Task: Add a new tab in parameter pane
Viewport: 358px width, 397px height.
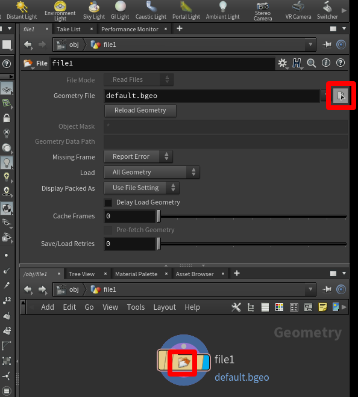Action: coord(180,29)
